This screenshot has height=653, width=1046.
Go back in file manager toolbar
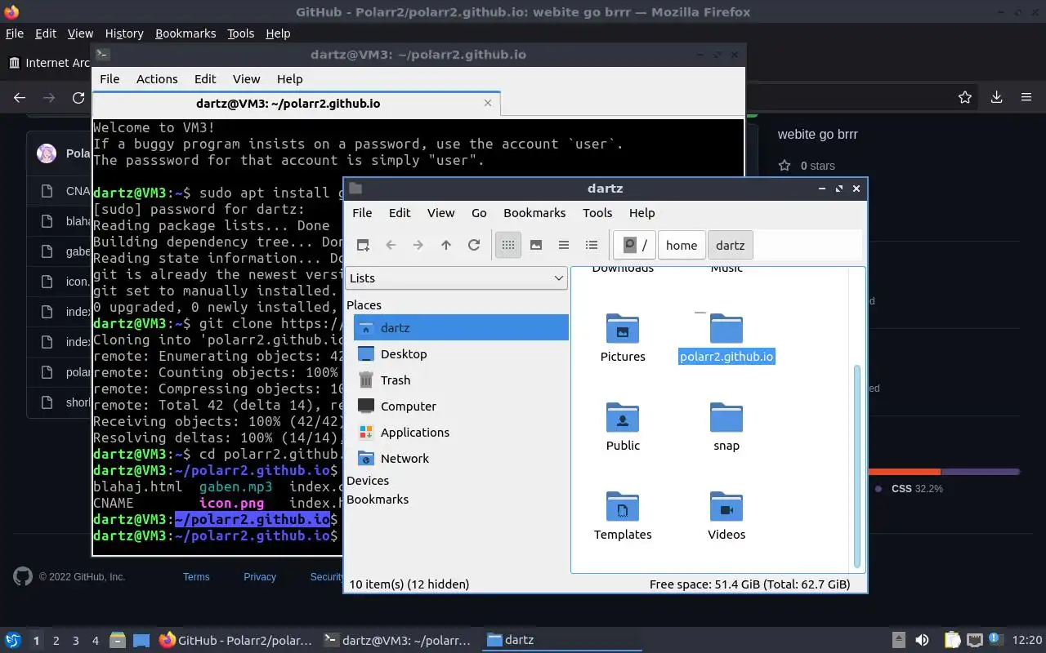[391, 245]
